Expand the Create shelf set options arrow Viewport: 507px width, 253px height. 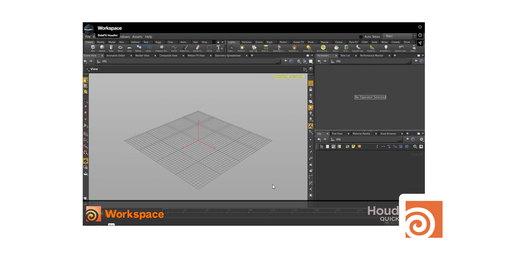(x=222, y=42)
